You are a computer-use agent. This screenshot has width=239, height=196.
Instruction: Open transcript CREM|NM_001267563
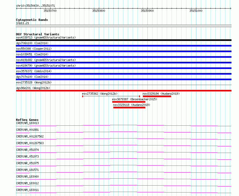[x=30, y=143]
